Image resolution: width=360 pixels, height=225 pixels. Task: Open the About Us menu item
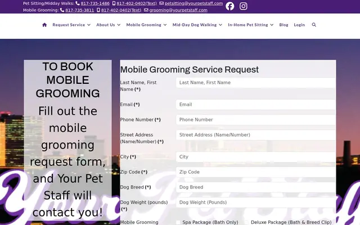pyautogui.click(x=106, y=25)
